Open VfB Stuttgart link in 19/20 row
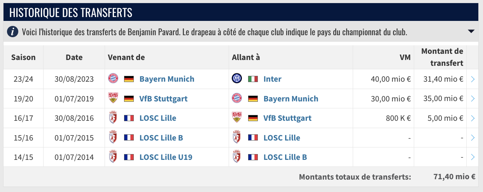483x192 pixels. [163, 99]
